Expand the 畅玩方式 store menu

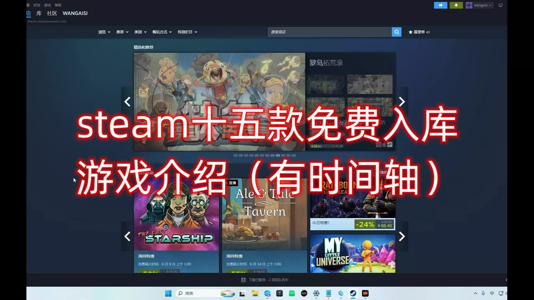[x=162, y=32]
